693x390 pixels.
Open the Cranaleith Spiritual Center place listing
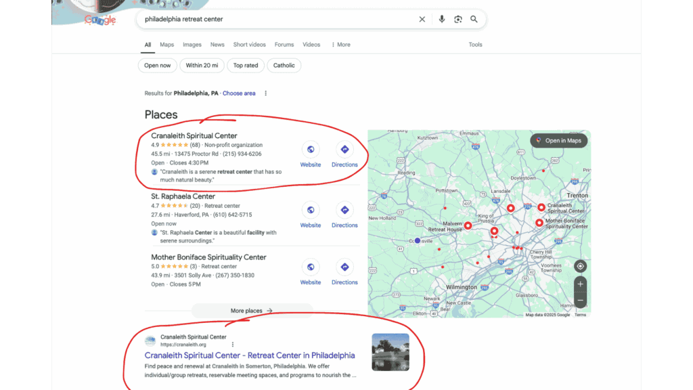pyautogui.click(x=194, y=135)
